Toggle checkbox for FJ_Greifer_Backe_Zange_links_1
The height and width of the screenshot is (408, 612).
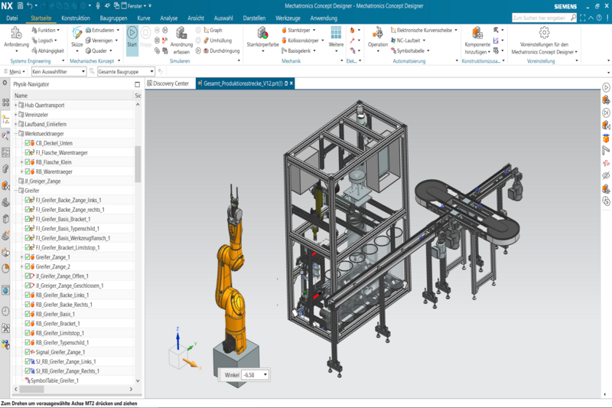[28, 200]
